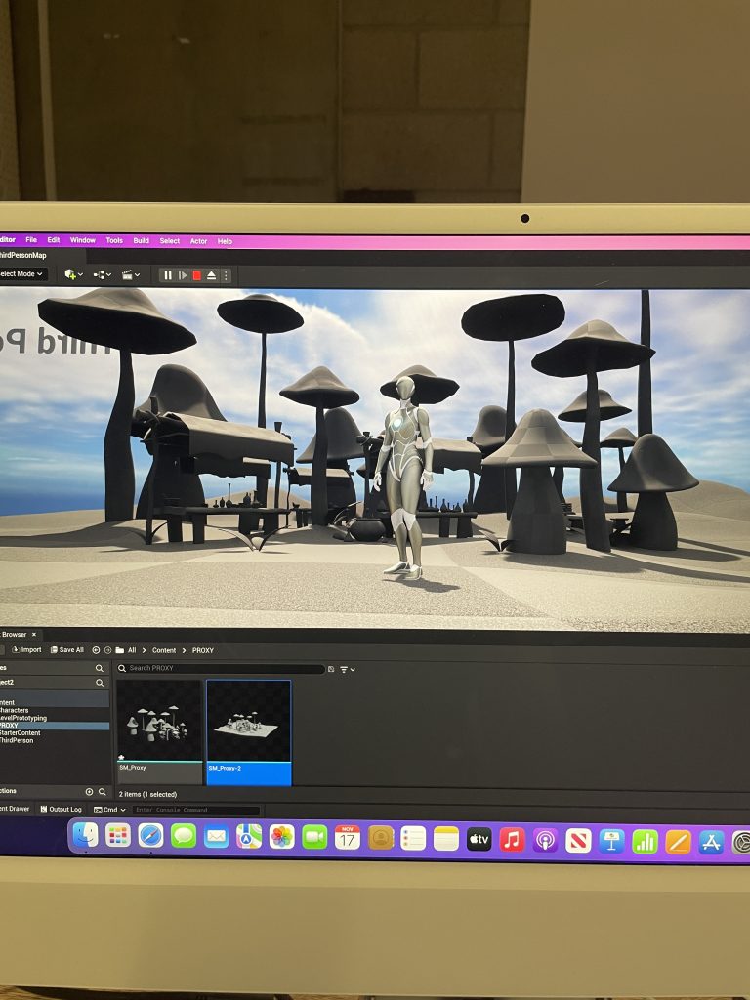Screen dimensions: 750x1000
Task: Click the PROXY breadcrumb
Action: click(x=203, y=650)
